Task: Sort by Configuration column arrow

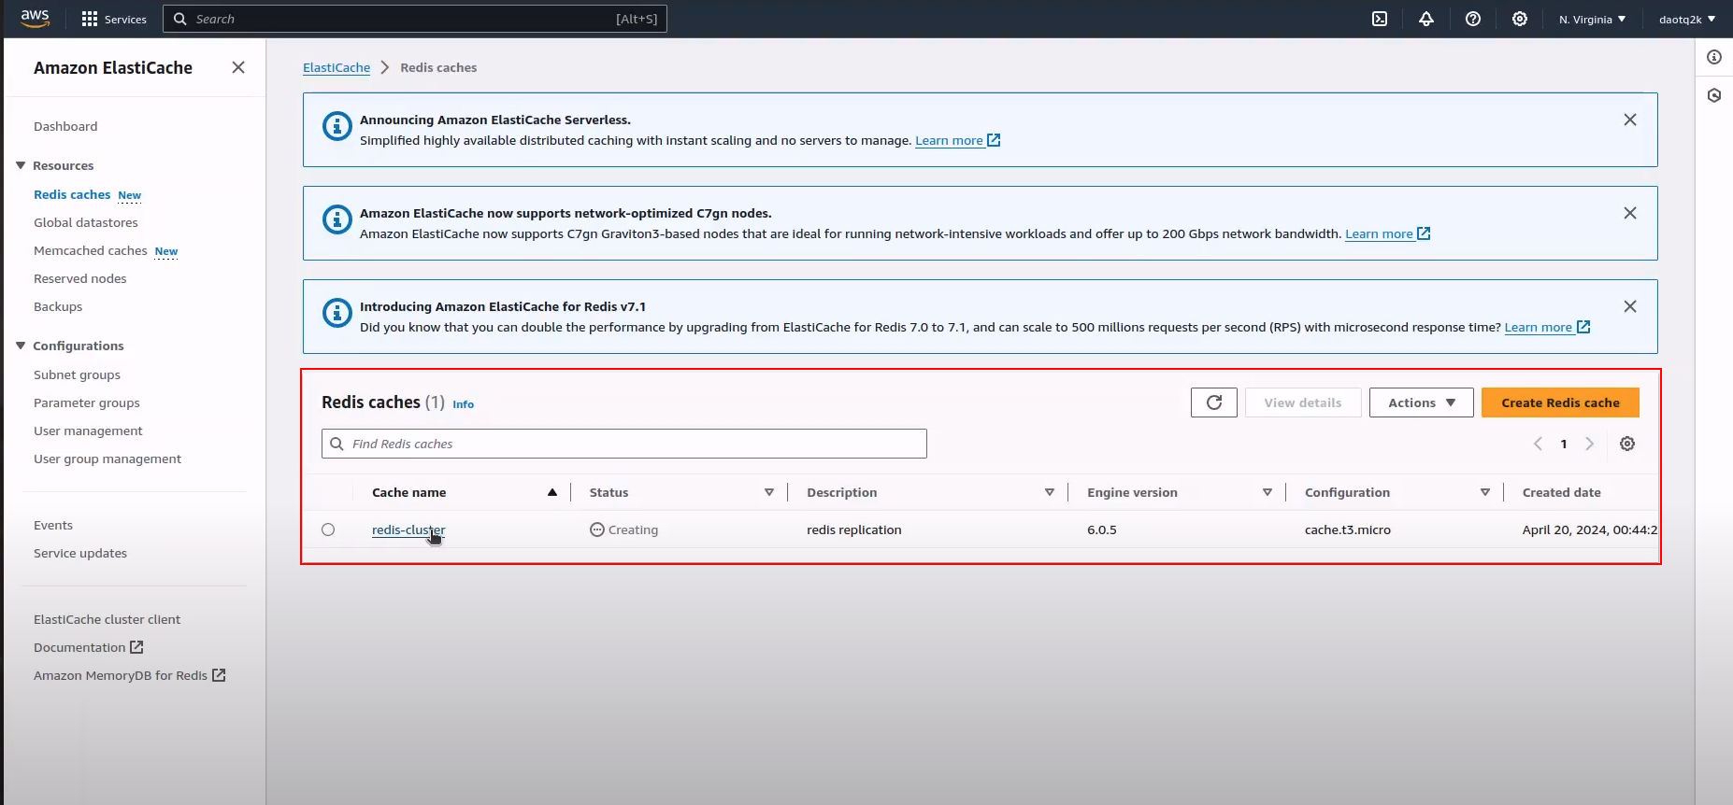Action: [1485, 492]
